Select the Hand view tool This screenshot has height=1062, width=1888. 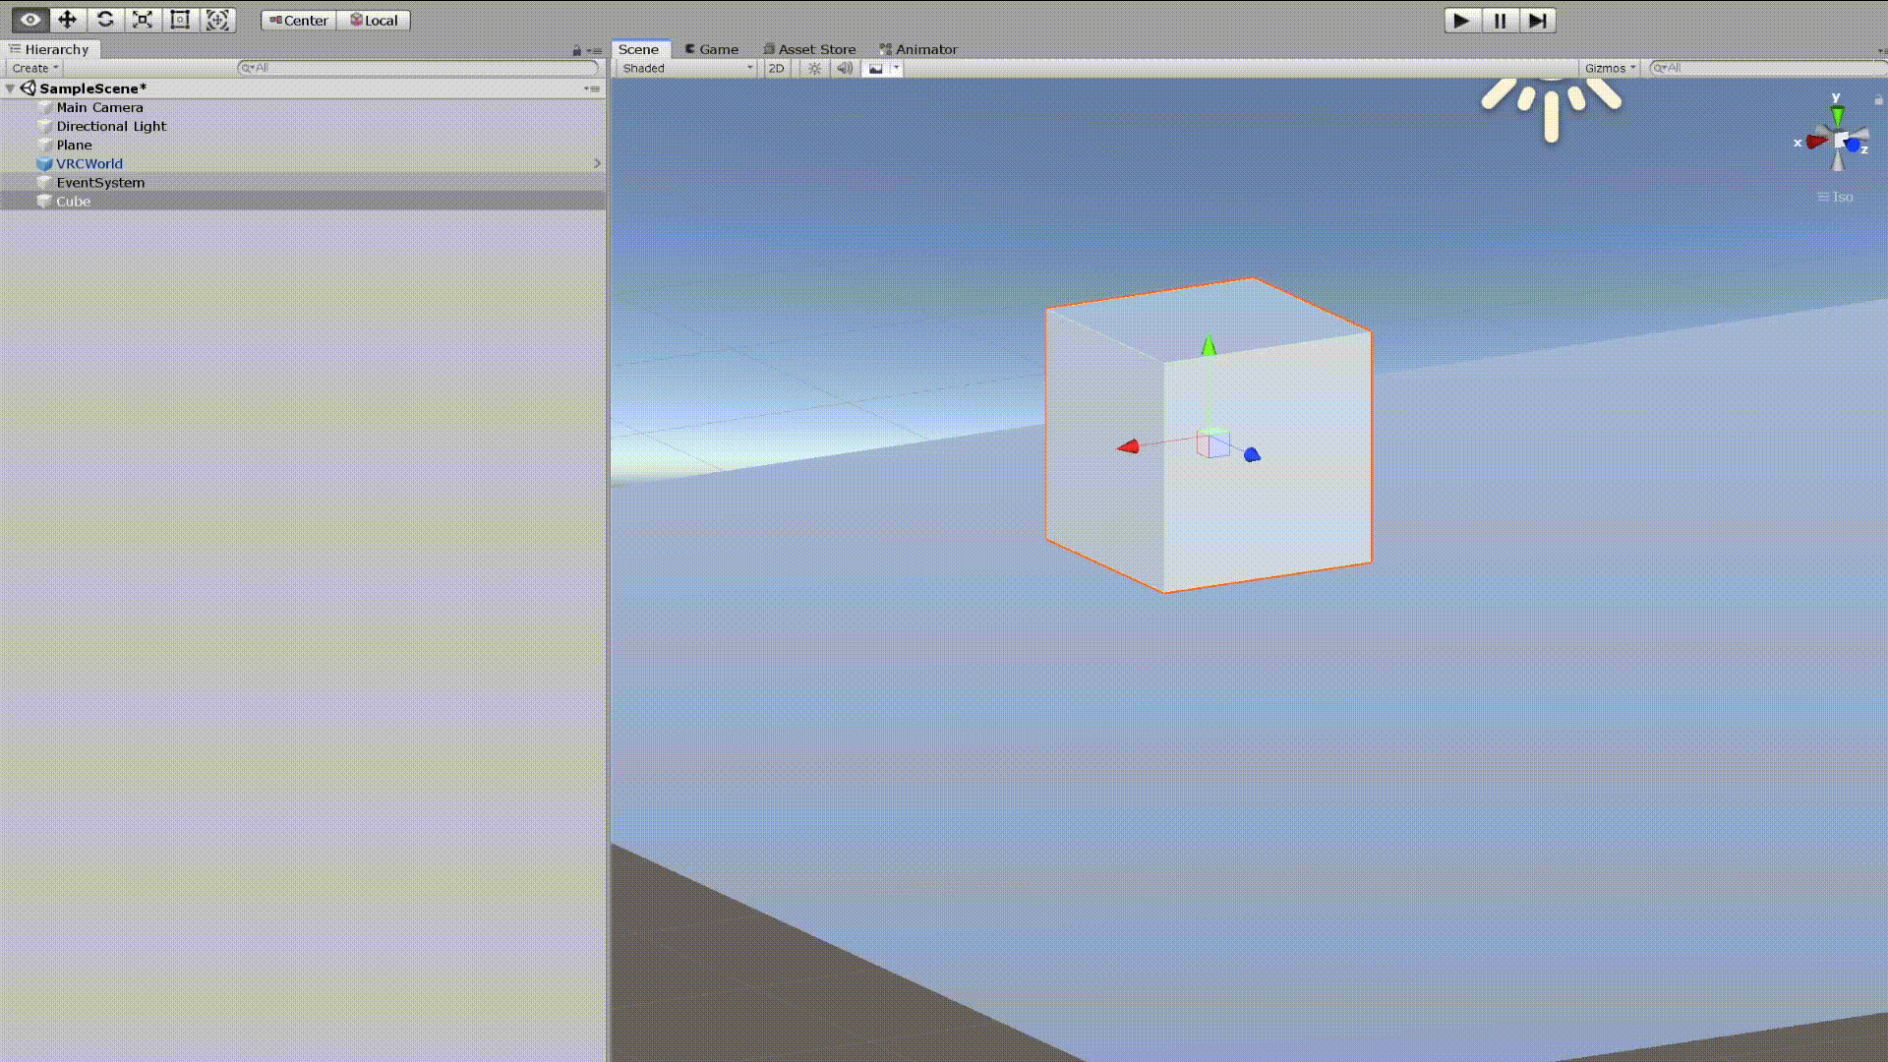point(30,20)
